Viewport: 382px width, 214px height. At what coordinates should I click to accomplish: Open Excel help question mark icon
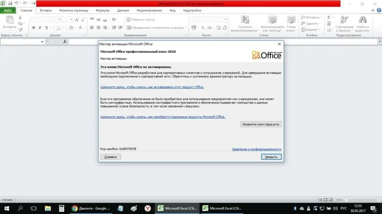coord(379,10)
